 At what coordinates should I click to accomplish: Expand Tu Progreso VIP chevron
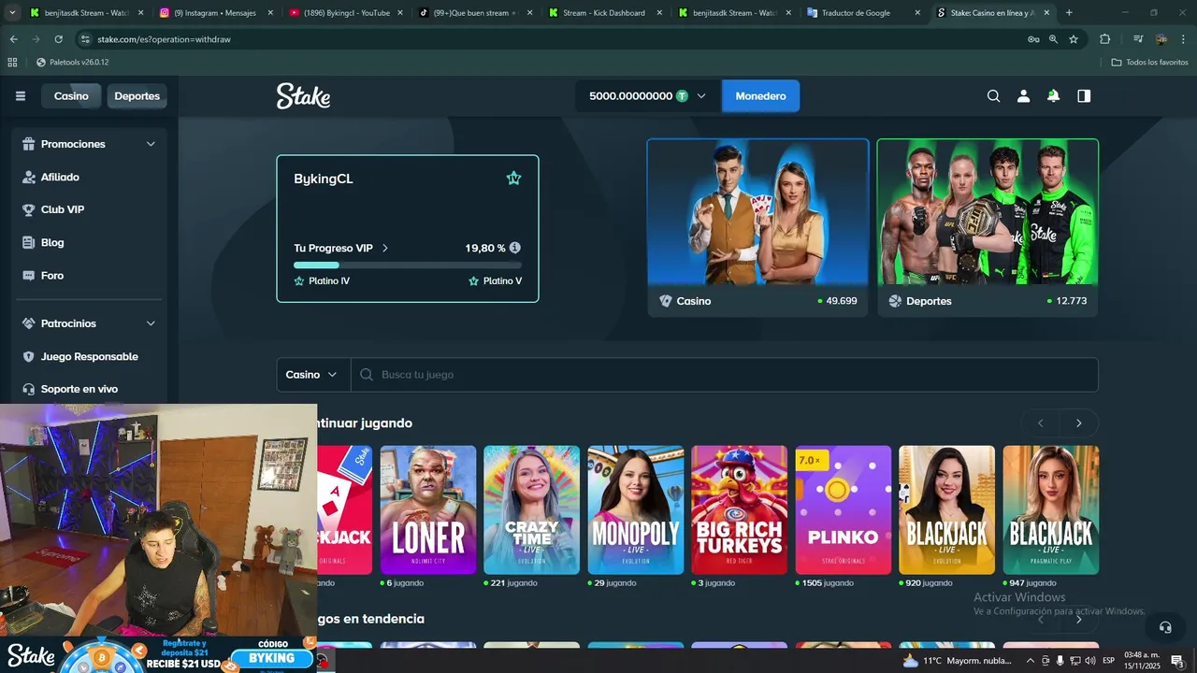point(384,248)
